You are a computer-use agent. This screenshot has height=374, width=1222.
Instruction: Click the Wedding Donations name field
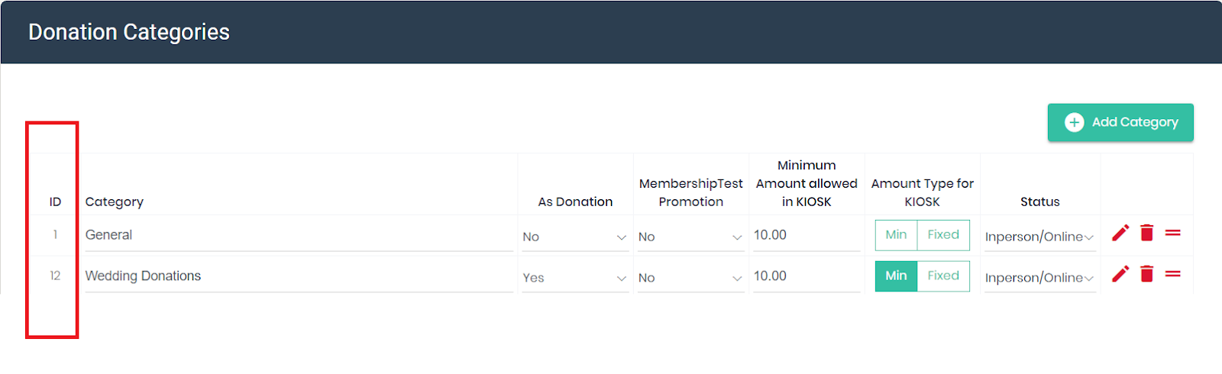point(298,276)
